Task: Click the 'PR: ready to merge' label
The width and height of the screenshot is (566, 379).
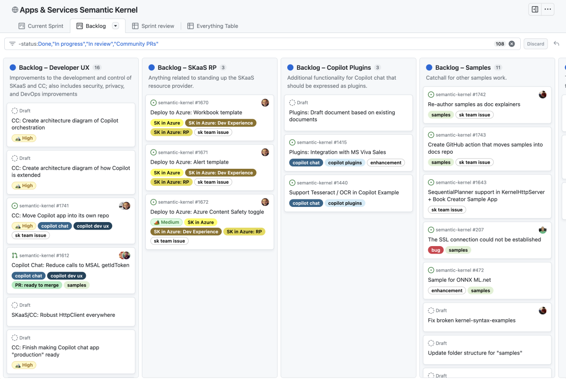Action: pyautogui.click(x=36, y=285)
